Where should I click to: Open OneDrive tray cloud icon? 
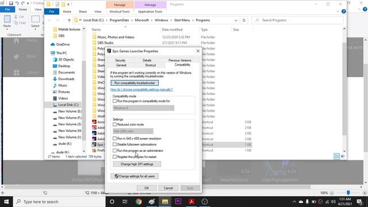301,202
